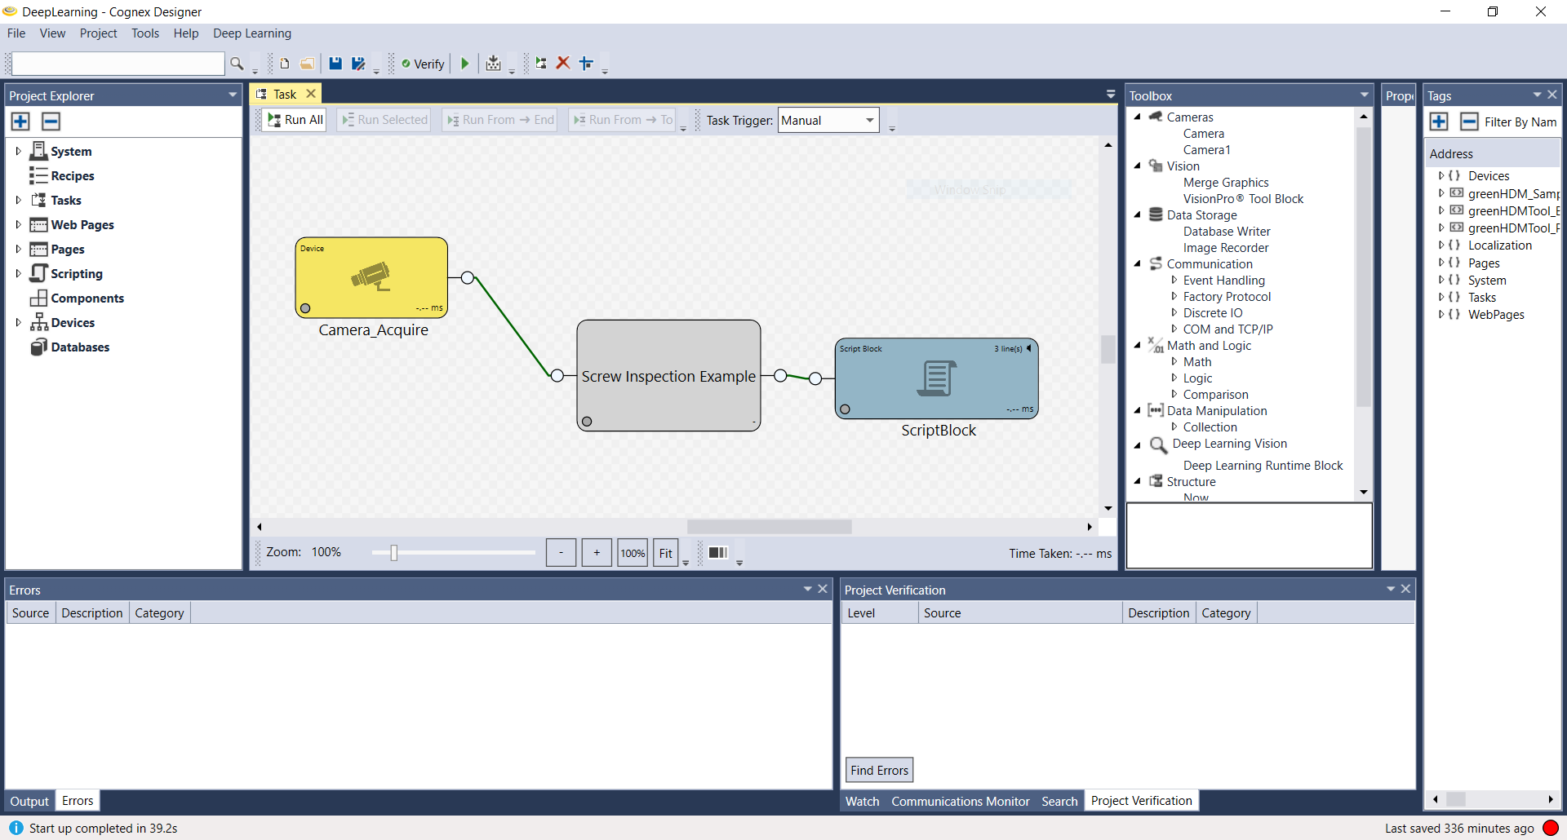Click the New project document icon
The height and width of the screenshot is (840, 1567).
285,64
